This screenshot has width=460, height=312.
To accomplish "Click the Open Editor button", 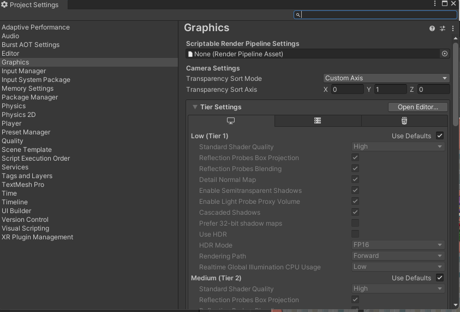I will click(x=418, y=107).
